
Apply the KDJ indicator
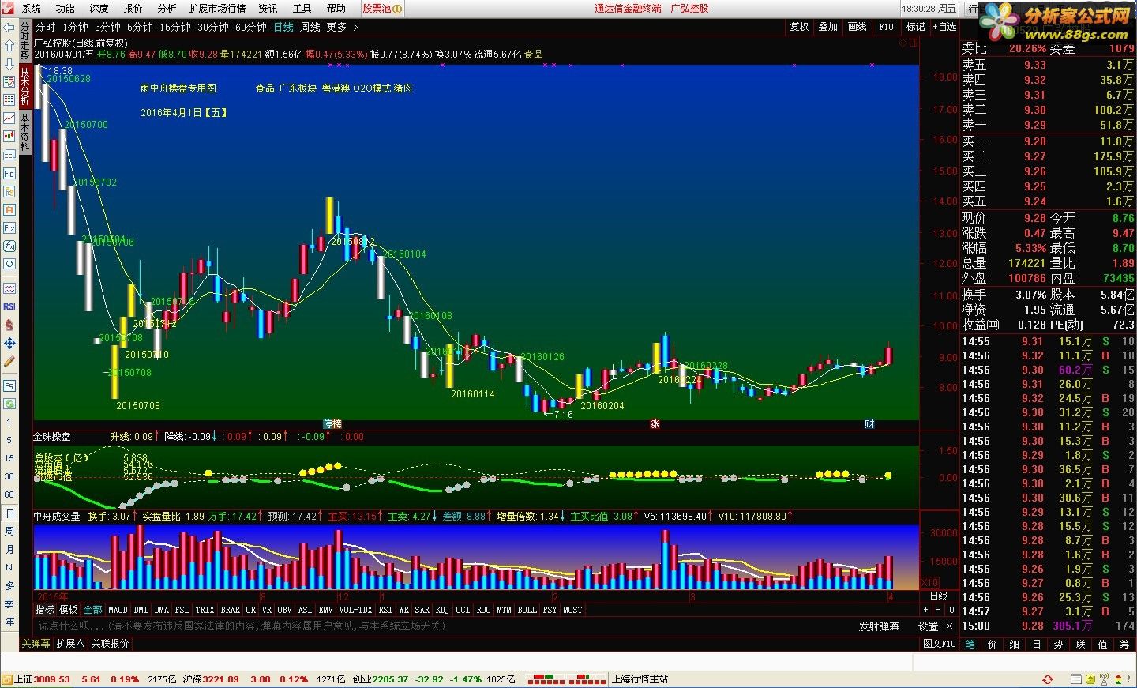coord(443,610)
